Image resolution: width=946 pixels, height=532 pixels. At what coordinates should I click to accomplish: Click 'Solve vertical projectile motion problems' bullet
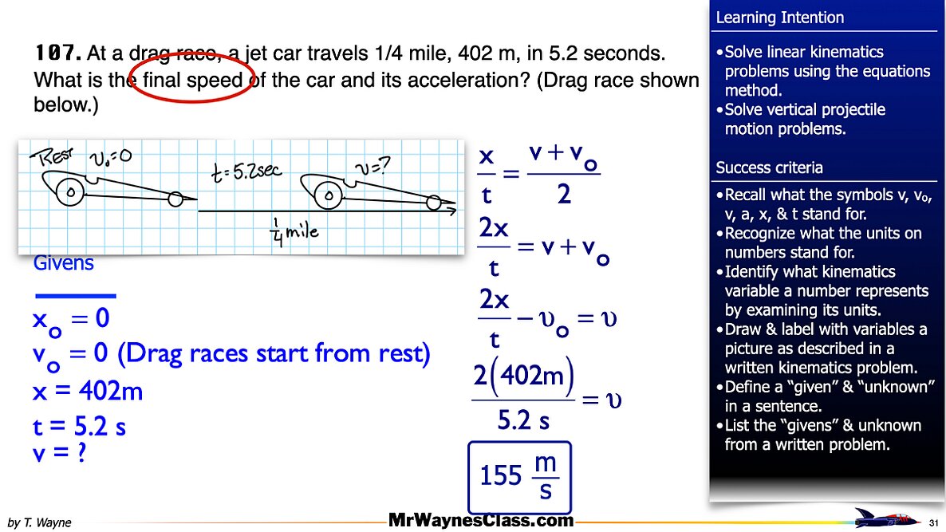pyautogui.click(x=801, y=119)
